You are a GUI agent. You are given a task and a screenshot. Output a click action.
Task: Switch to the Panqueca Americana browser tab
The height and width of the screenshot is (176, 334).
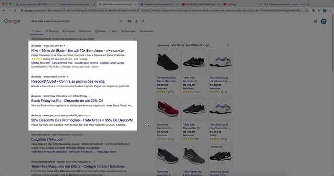tap(201, 4)
